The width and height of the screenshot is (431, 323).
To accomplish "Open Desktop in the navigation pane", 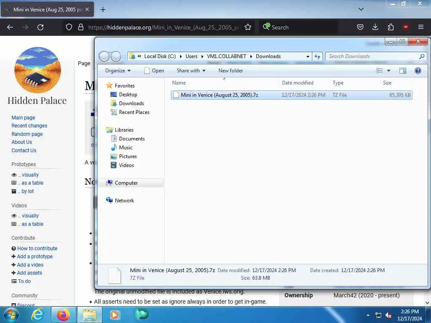I will (128, 95).
